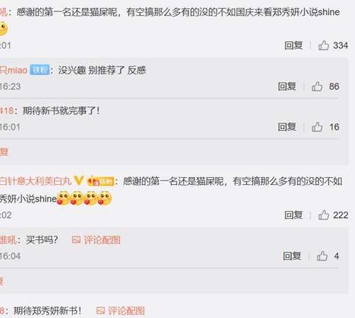Viewport: 355px width, 318px height.
Task: Open user profile ending in miao
Action: click(x=13, y=70)
